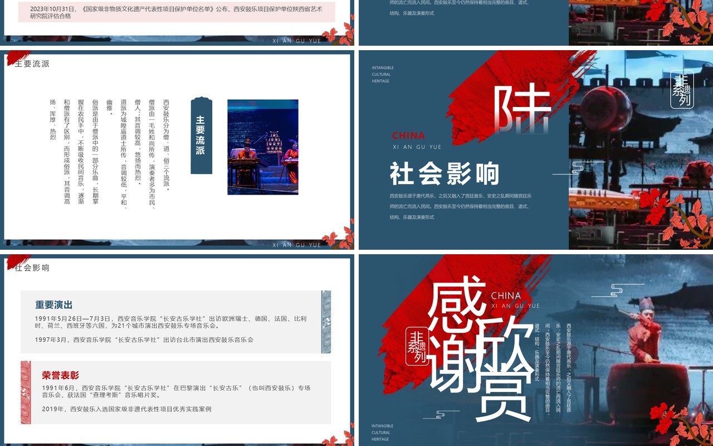Click XI AN GU YUE below the white CHINA
Screen dimensions: 713x446
tap(515, 306)
